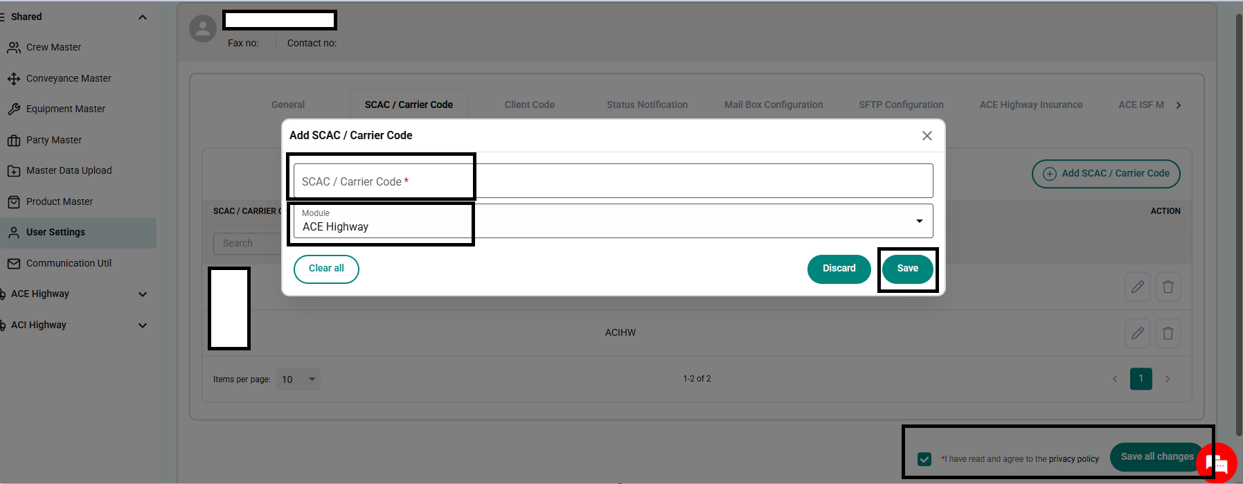
Task: Click the Clear all button
Action: point(326,269)
